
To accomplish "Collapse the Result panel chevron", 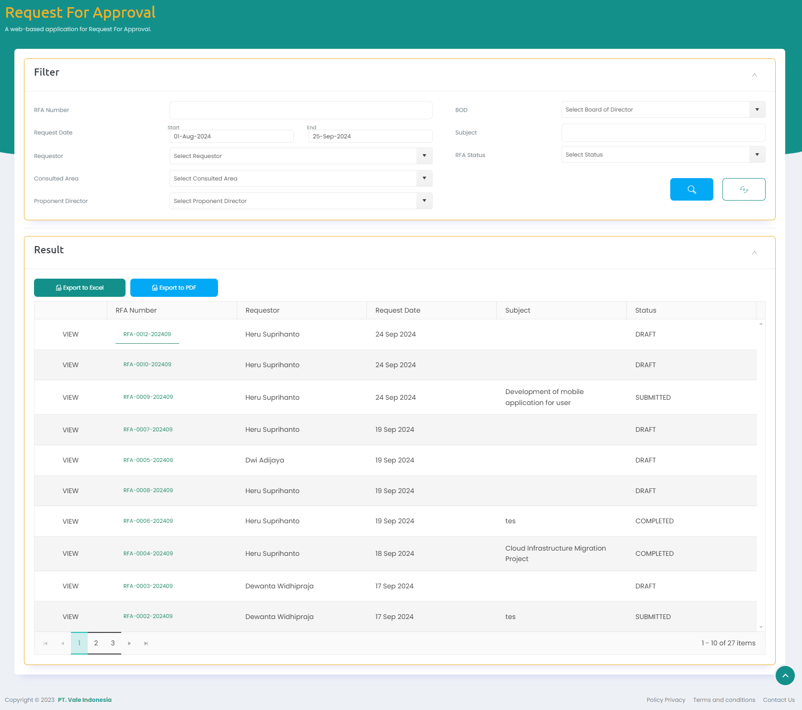I will (x=754, y=253).
